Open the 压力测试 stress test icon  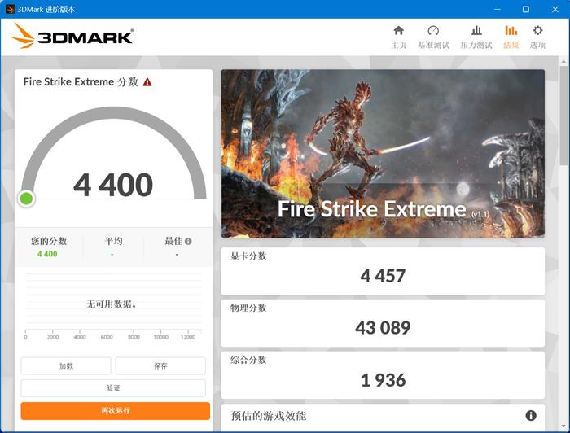coord(476,30)
